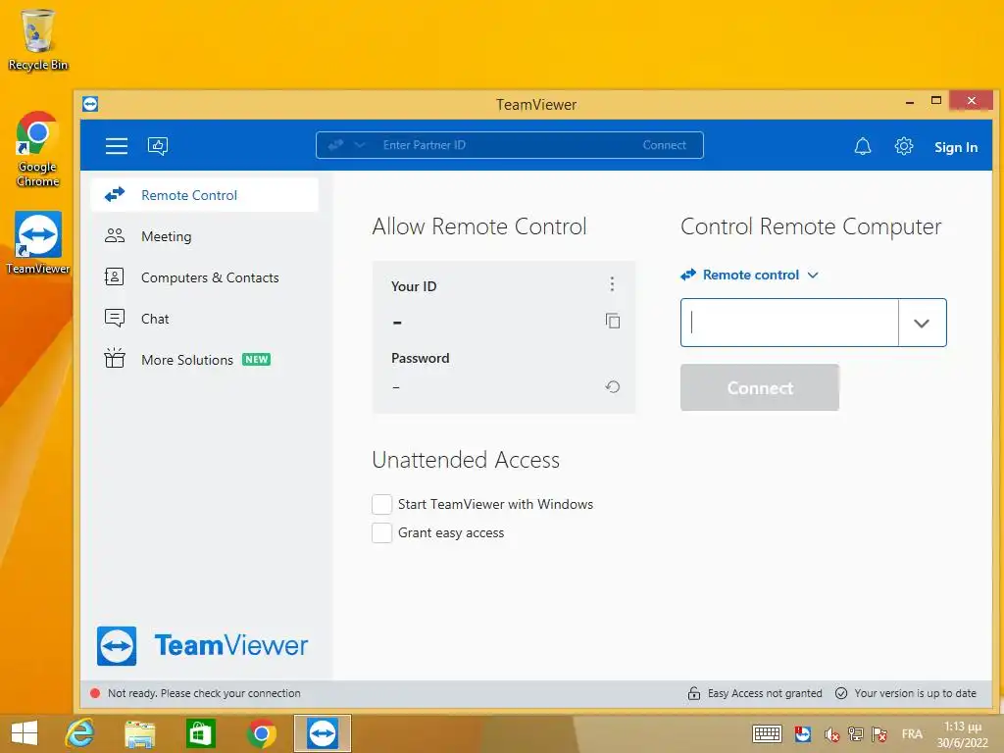Open the Windows Start button

(x=25, y=733)
